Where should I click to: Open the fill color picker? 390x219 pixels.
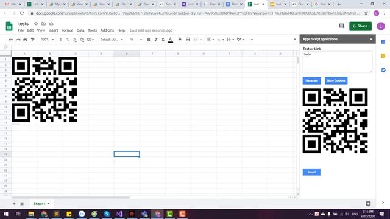coord(180,40)
